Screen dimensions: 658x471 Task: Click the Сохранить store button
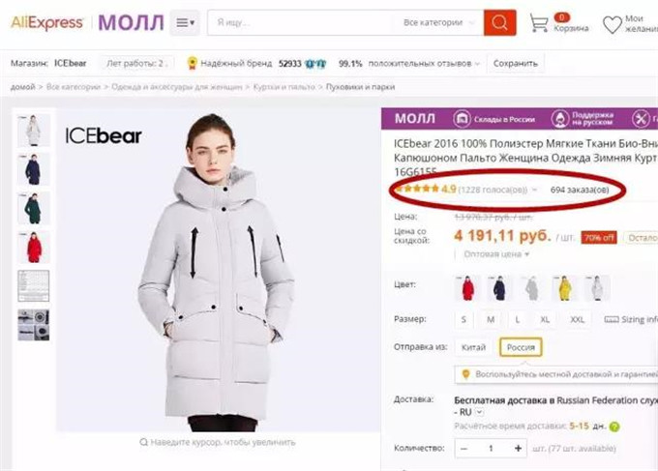click(x=516, y=64)
